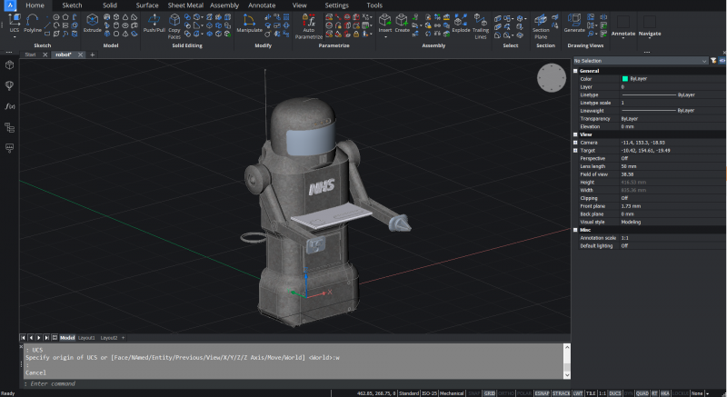Open the structure tree panel icon
727x397 pixels.
click(x=9, y=127)
